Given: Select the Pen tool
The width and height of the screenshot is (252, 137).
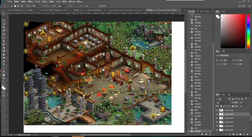Looking at the screenshot, I should (x=4, y=61).
